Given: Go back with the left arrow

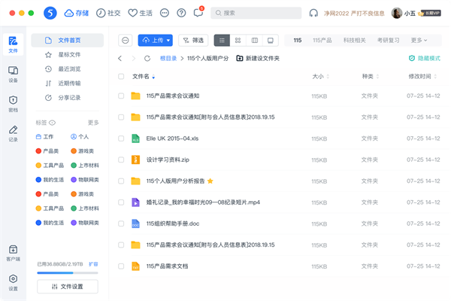Looking at the screenshot, I should point(120,59).
